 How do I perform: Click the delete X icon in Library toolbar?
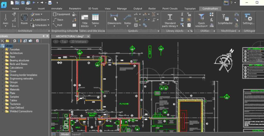2,41
